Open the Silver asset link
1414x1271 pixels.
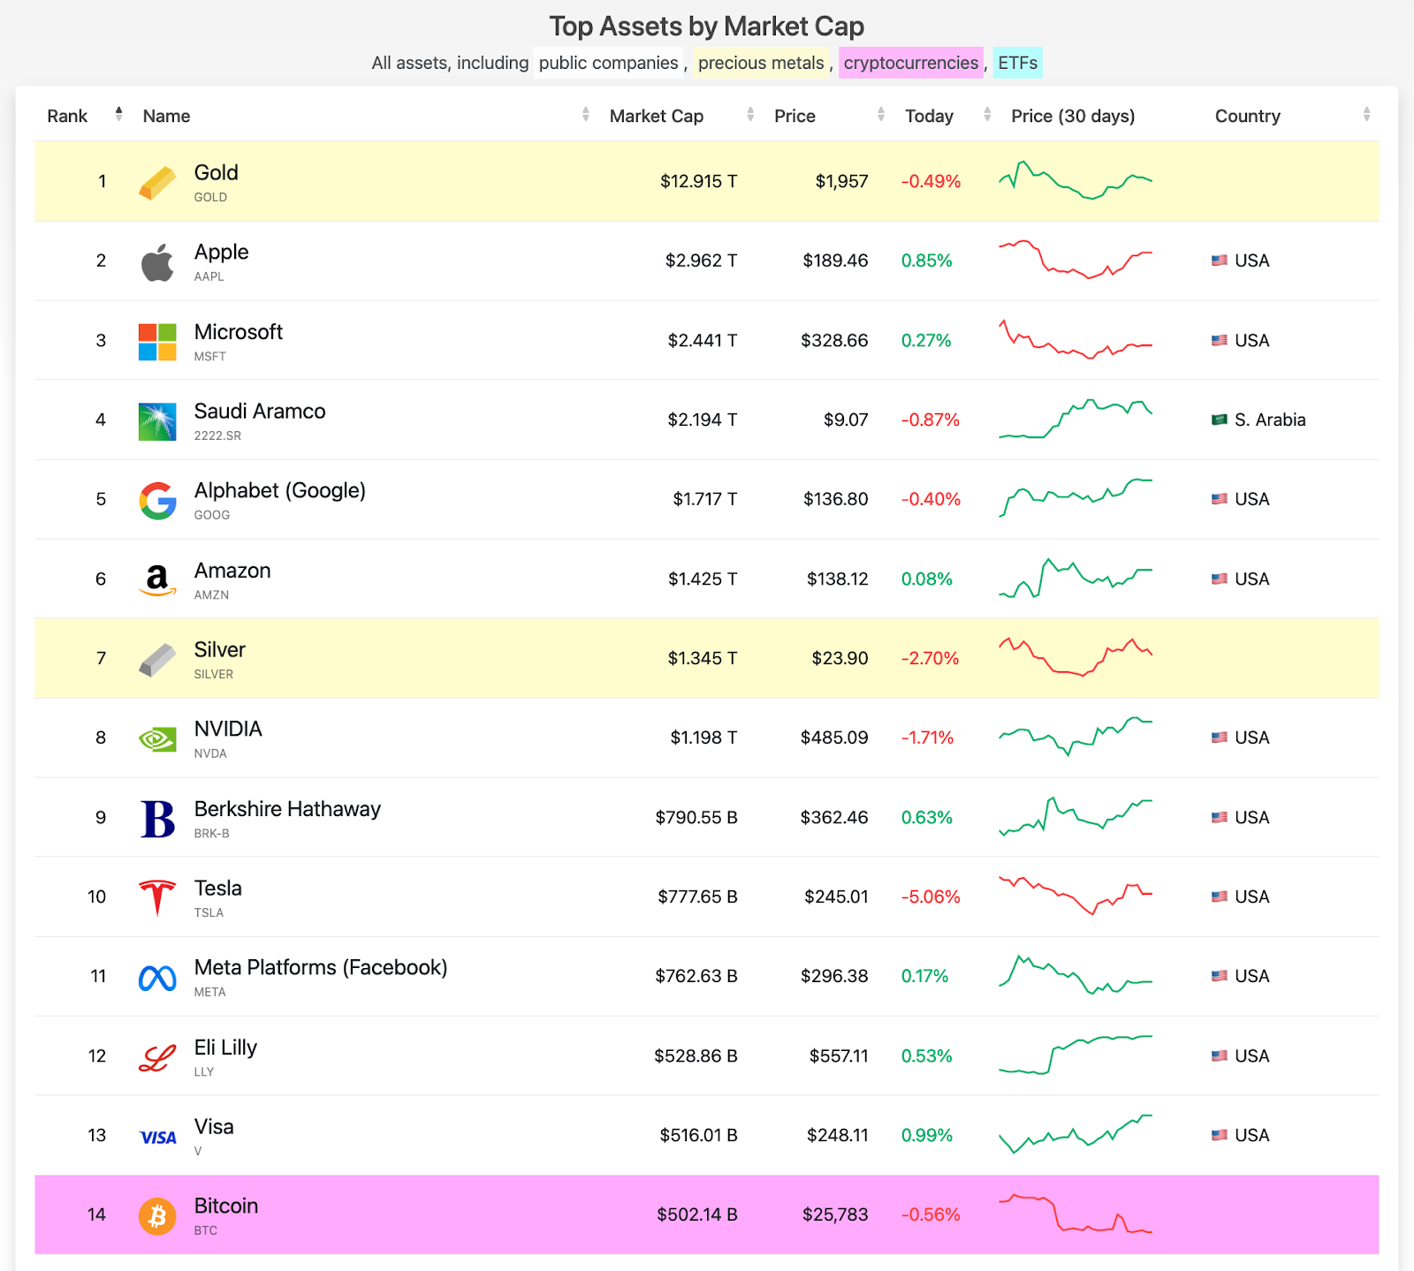pos(220,649)
